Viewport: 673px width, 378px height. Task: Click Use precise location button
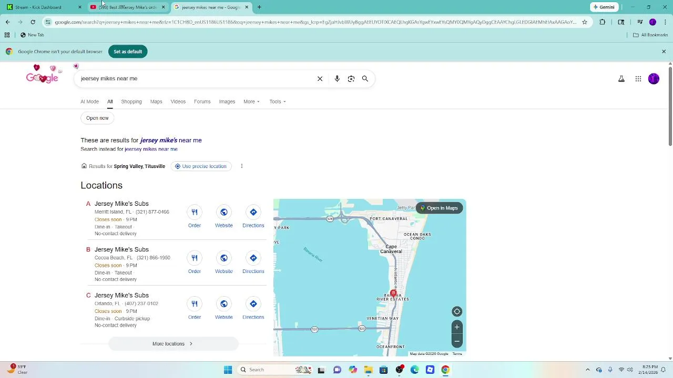point(201,166)
